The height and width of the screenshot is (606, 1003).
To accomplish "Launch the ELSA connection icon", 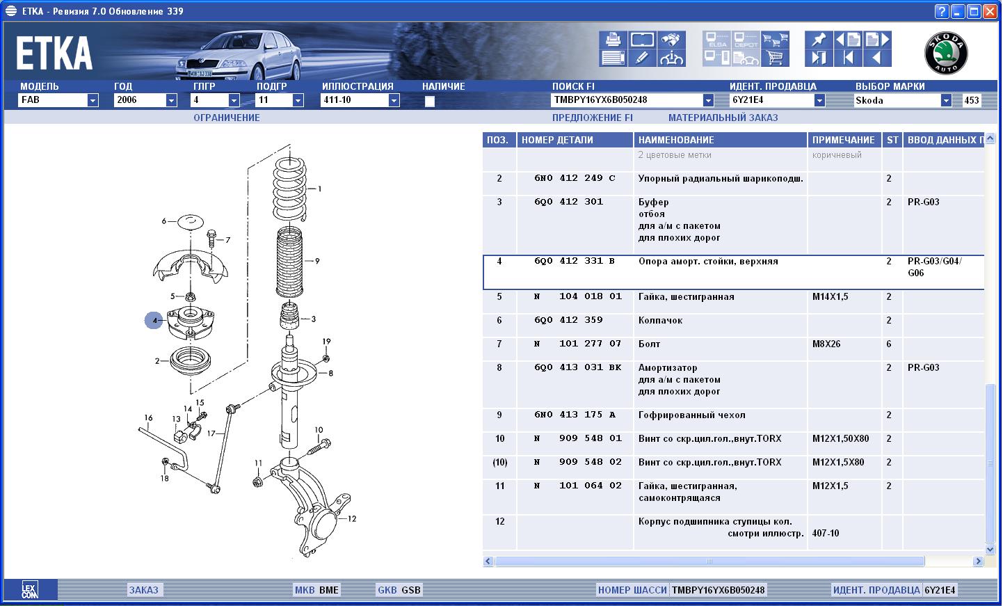I will (x=716, y=40).
